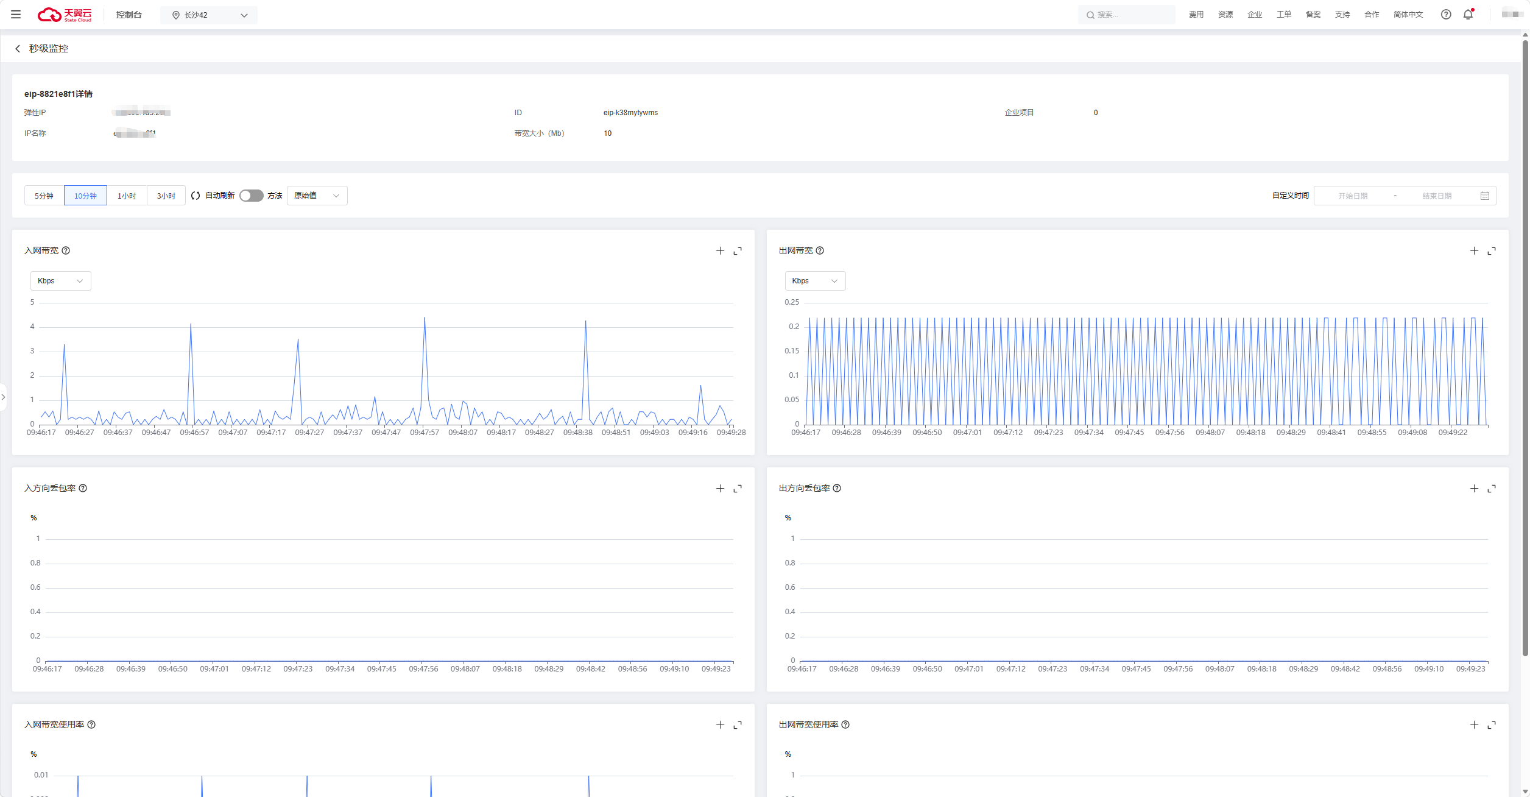Screen dimensions: 1530x797
Task: Select the 5分钟 time range
Action: point(44,196)
